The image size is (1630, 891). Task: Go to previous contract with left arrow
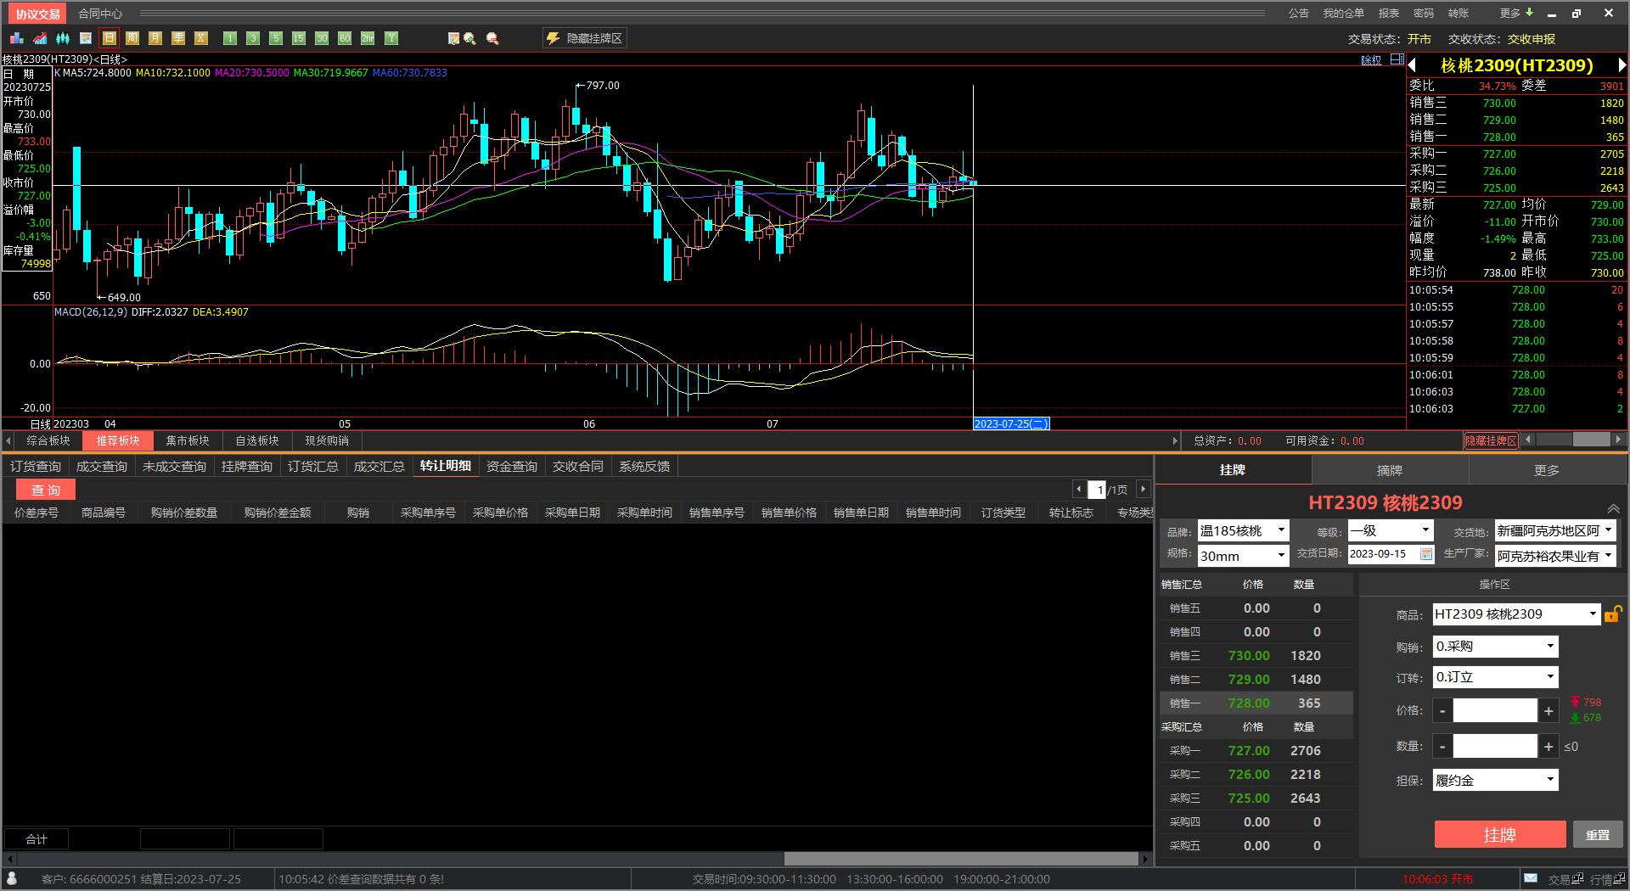pyautogui.click(x=1413, y=65)
